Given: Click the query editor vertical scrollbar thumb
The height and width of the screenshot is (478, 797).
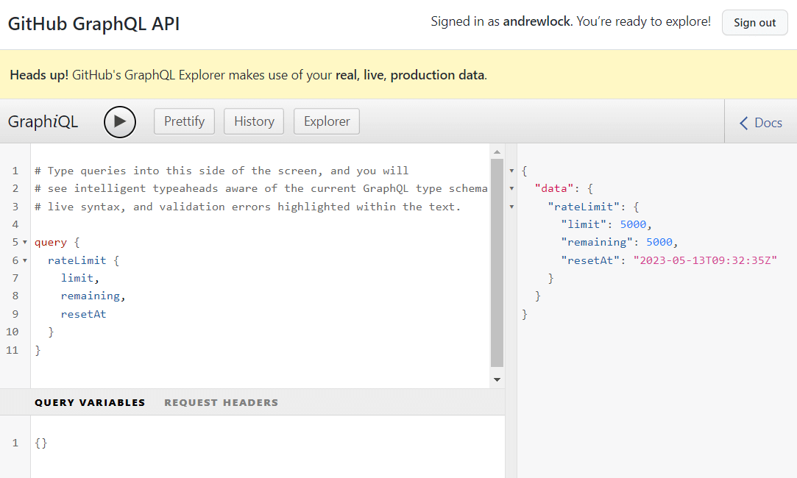Looking at the screenshot, I should tap(497, 263).
